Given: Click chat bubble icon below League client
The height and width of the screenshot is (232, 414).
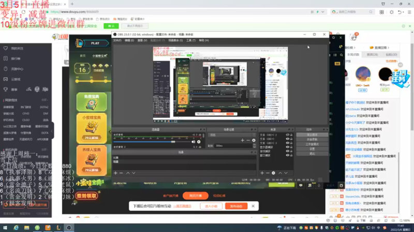Looking at the screenshot, I should [x=301, y=186].
